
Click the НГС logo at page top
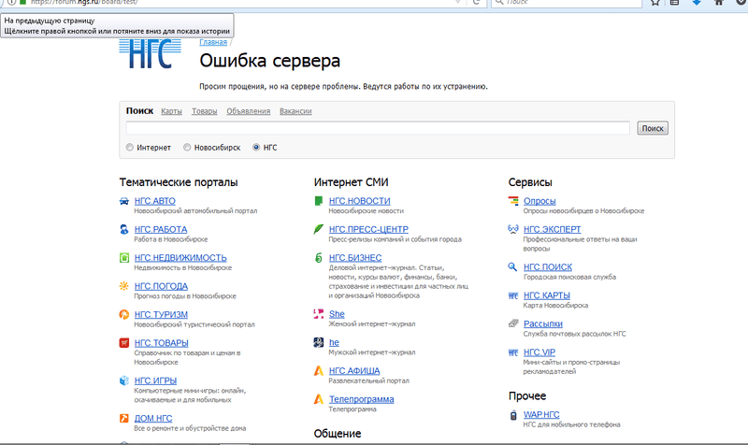151,53
